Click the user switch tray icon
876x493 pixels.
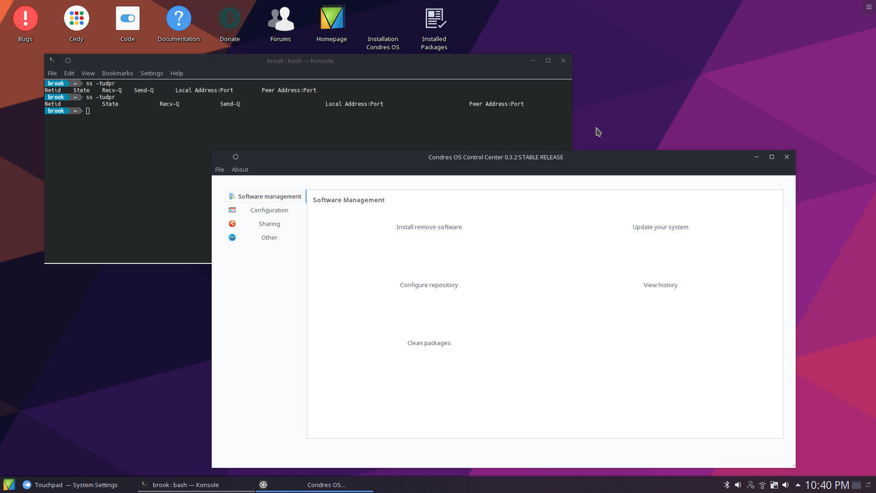click(750, 485)
